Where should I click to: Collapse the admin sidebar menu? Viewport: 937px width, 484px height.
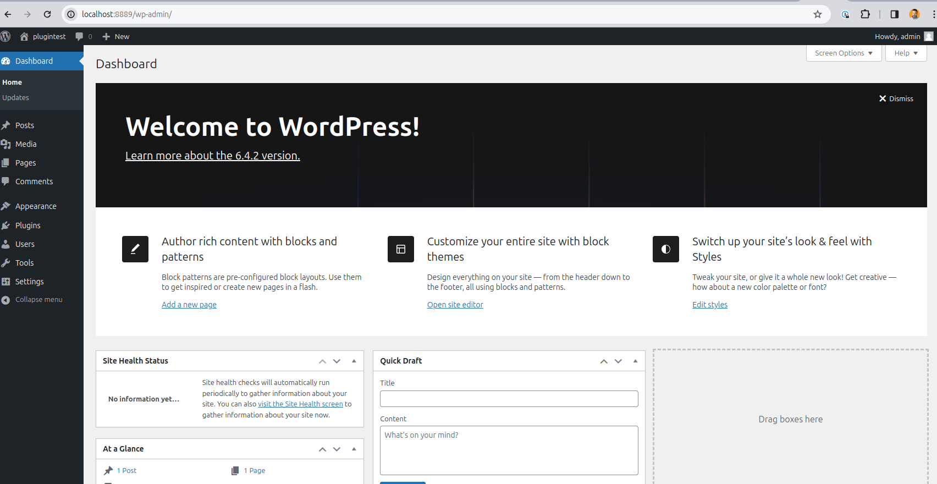click(x=42, y=300)
